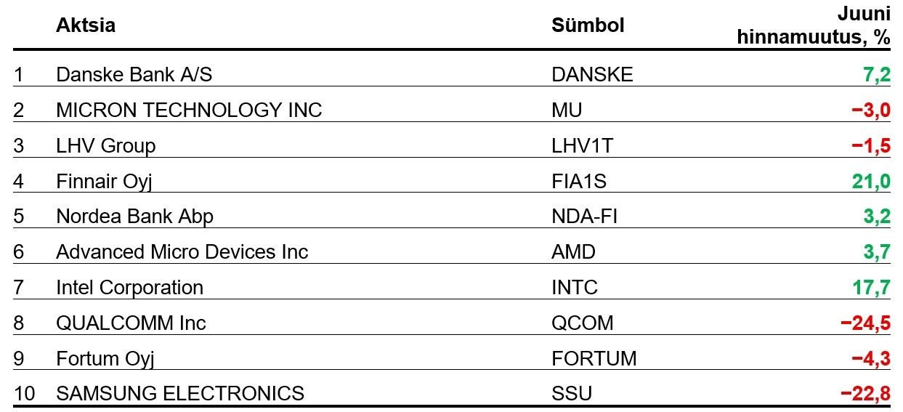The image size is (903, 412).
Task: Click the Aktsia column header
Action: (x=86, y=25)
